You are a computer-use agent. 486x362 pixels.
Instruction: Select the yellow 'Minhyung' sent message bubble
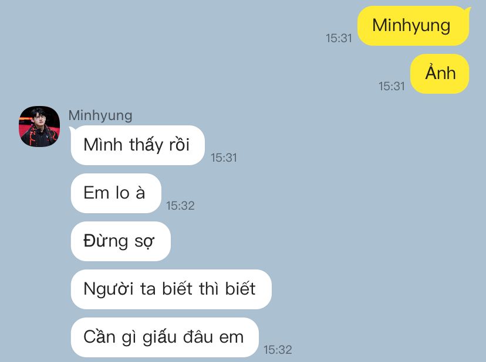pos(413,26)
